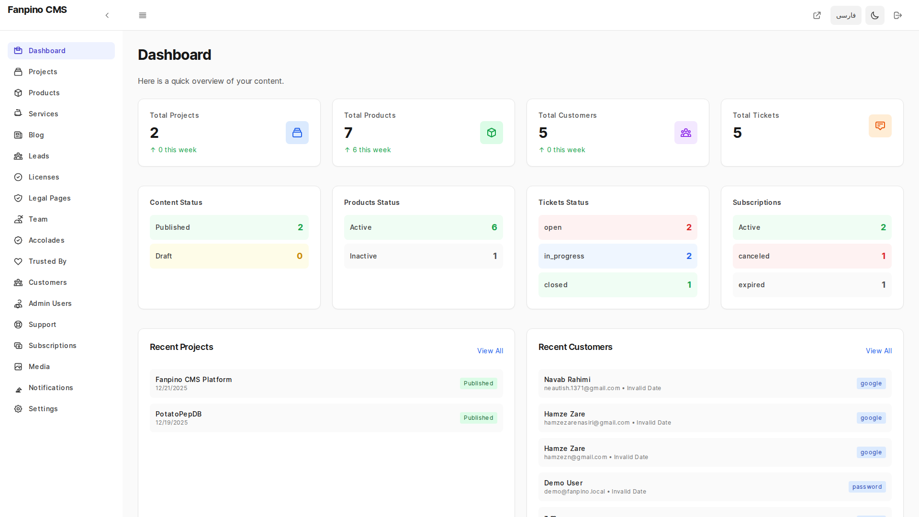Click the Active row in Products Status

pyautogui.click(x=424, y=227)
